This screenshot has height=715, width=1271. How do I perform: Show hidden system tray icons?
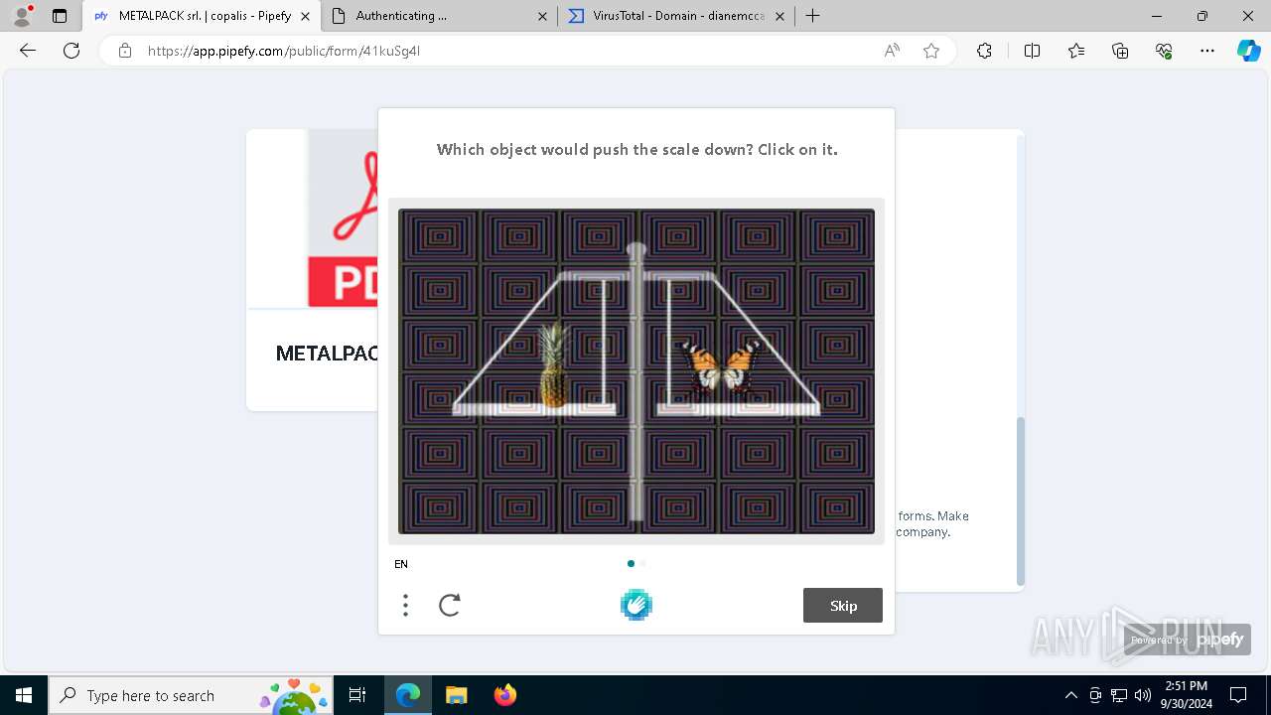point(1070,695)
